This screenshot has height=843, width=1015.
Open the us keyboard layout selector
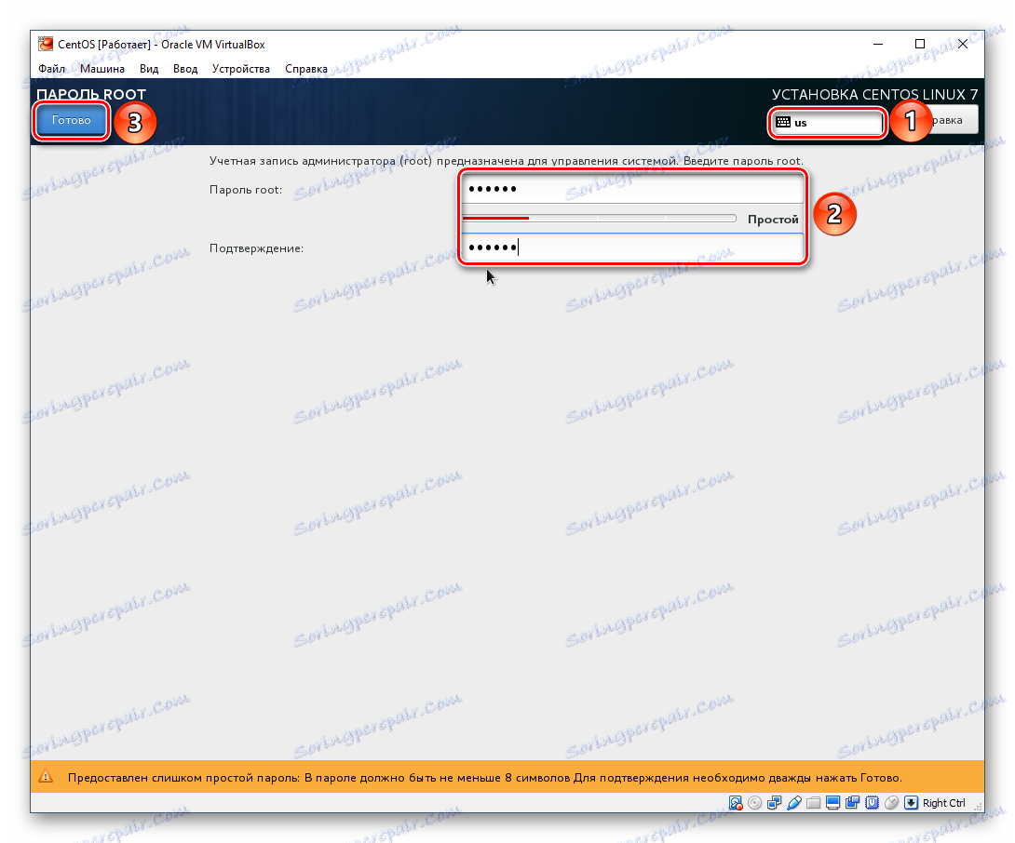pyautogui.click(x=827, y=122)
